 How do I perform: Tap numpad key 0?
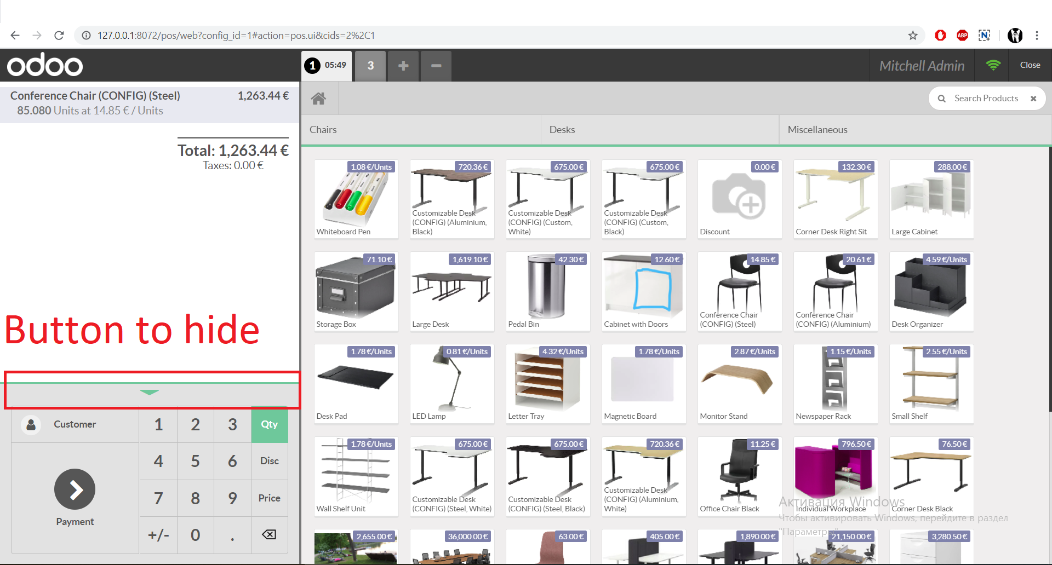click(195, 535)
